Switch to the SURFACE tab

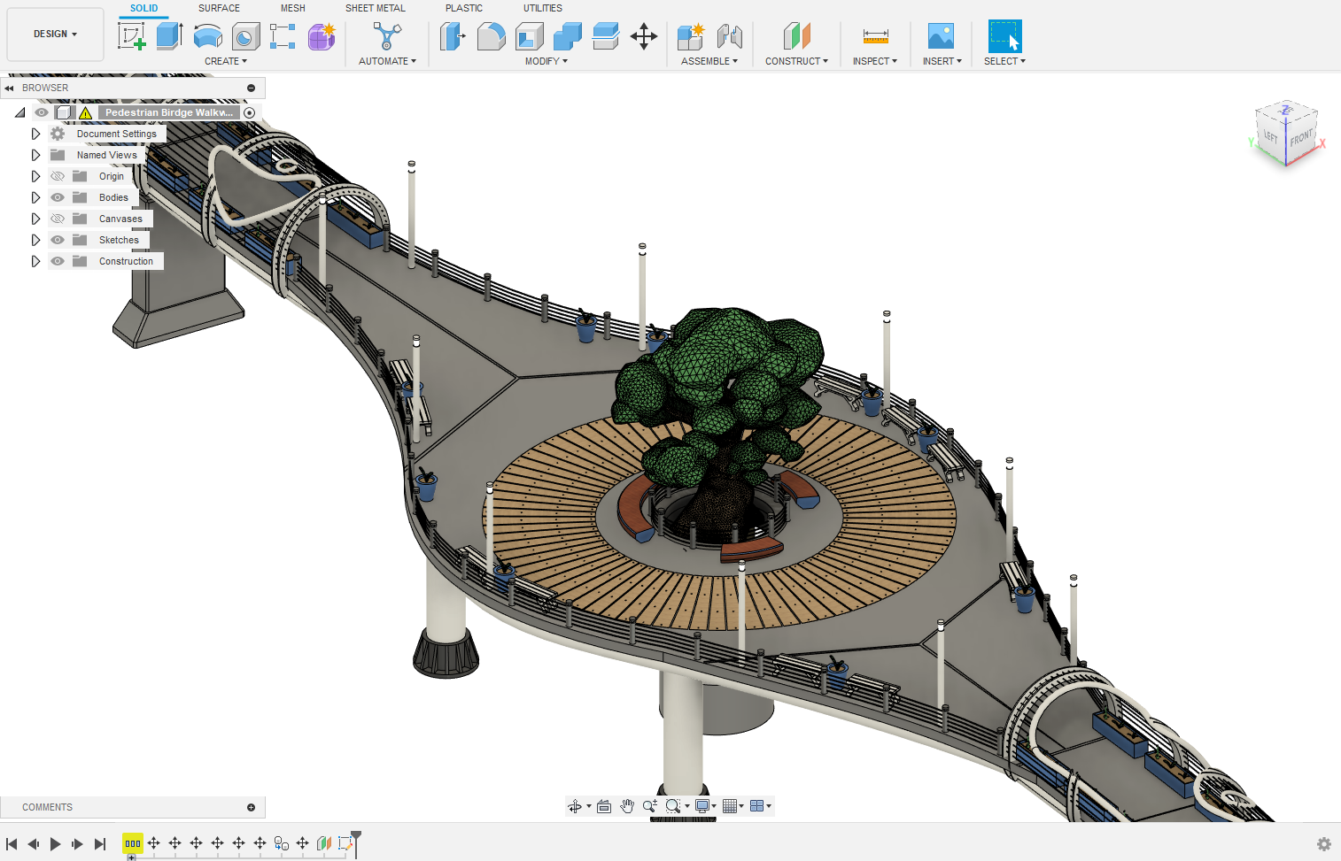point(219,8)
